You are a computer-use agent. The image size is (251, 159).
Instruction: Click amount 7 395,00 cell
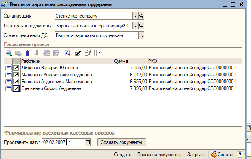pyautogui.click(x=131, y=88)
